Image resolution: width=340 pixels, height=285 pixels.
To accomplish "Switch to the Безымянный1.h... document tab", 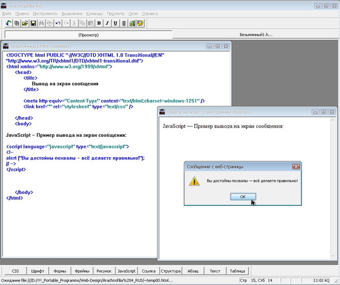I will (256, 34).
